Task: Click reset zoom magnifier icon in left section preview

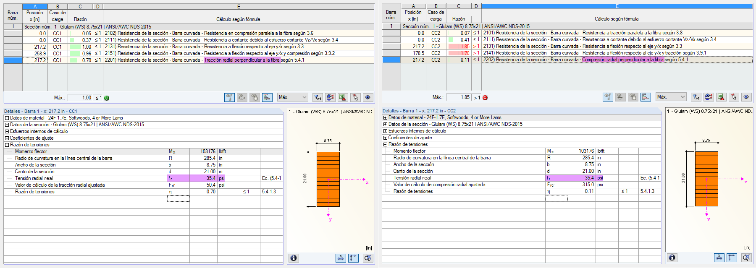Action: tap(368, 258)
